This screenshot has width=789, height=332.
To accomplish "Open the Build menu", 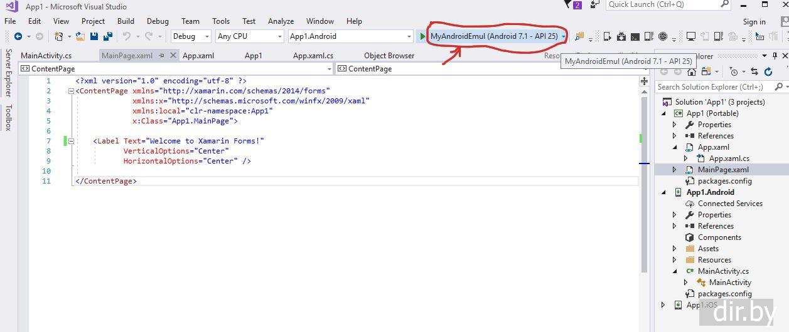I will pos(126,21).
